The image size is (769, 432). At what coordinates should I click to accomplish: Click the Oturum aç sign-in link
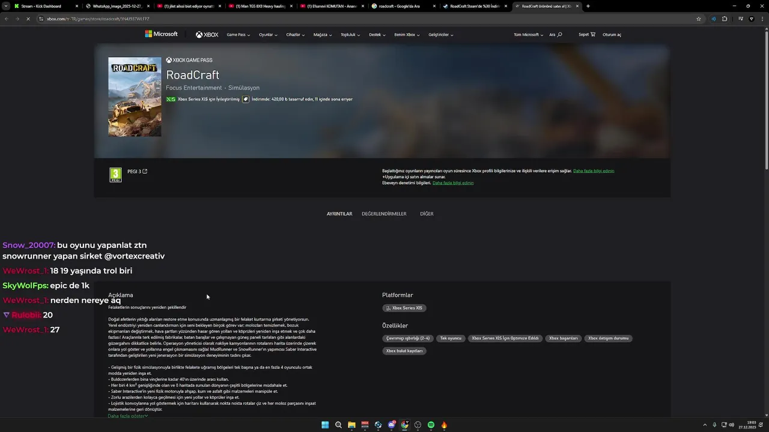[x=612, y=35]
